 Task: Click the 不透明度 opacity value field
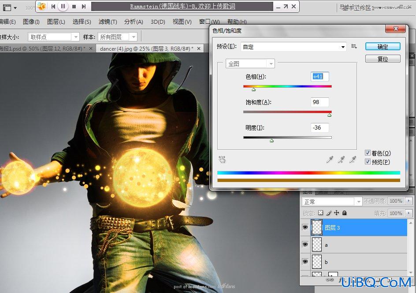pyautogui.click(x=396, y=201)
